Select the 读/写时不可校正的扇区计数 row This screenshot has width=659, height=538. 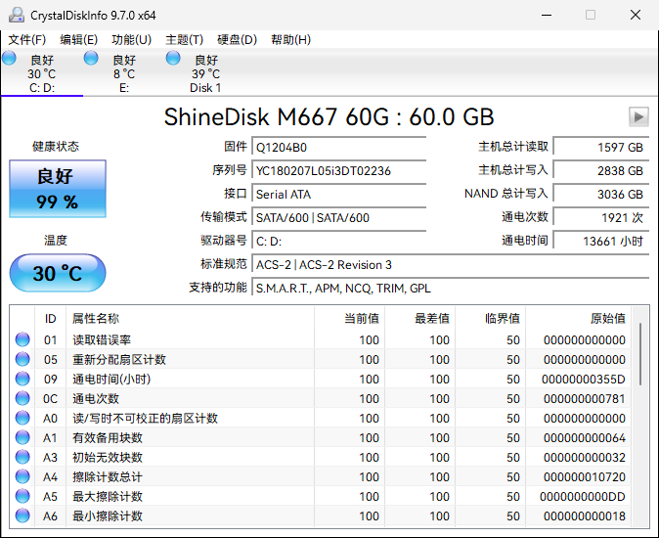coord(321,418)
